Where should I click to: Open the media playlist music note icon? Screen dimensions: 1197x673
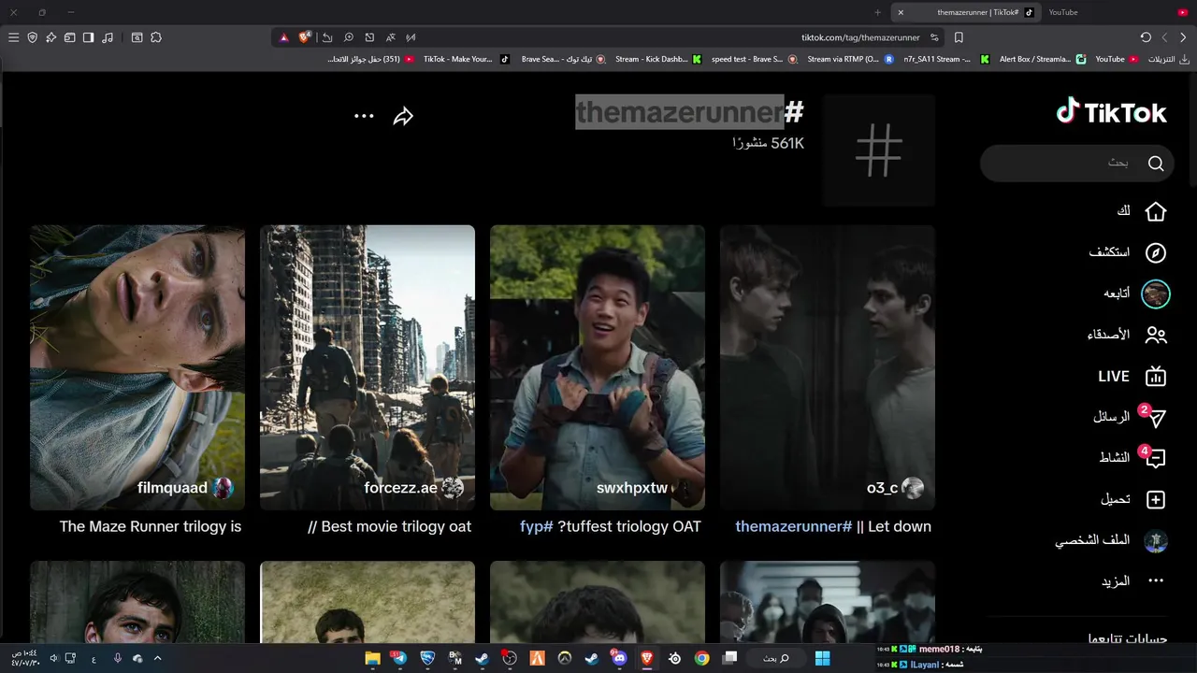[x=108, y=37]
